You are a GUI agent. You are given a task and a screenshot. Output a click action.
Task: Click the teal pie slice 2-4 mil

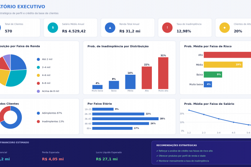tap(18, 78)
